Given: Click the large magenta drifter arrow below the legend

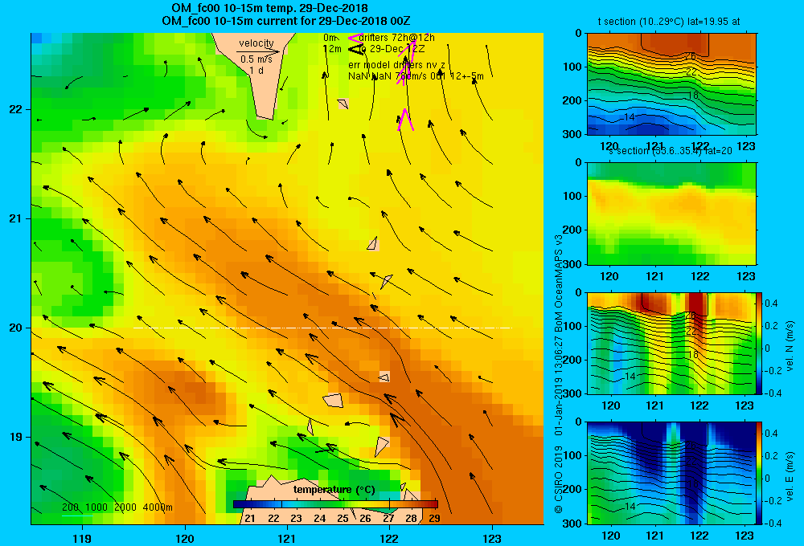Looking at the screenshot, I should [x=405, y=120].
